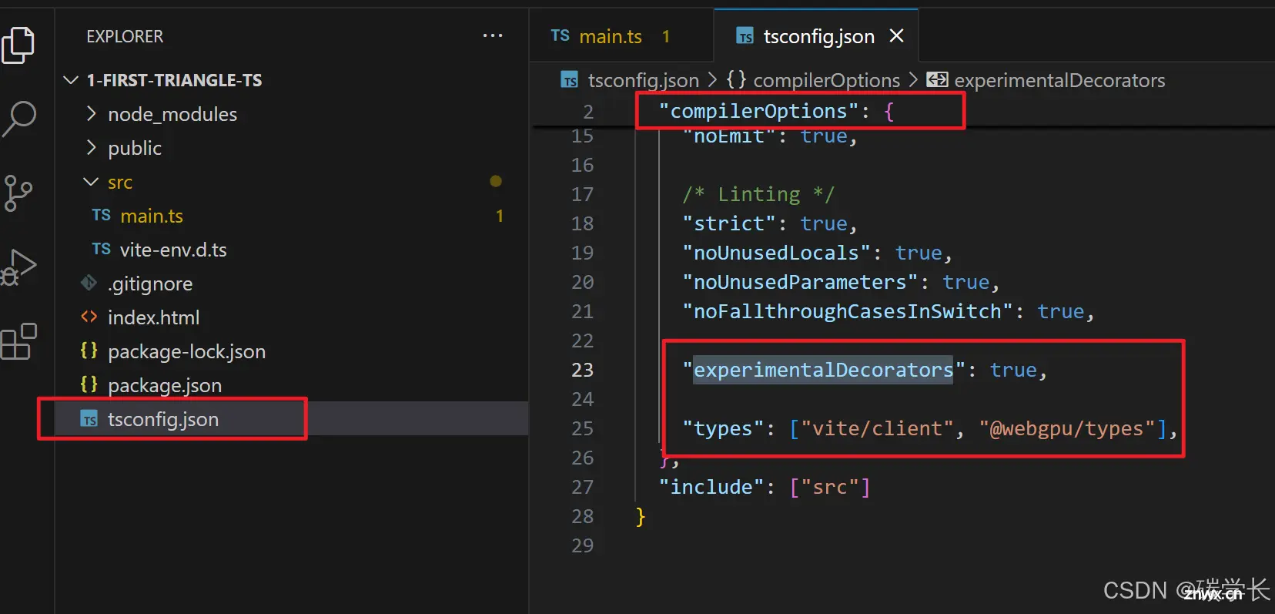Click the "include" property key

[711, 487]
